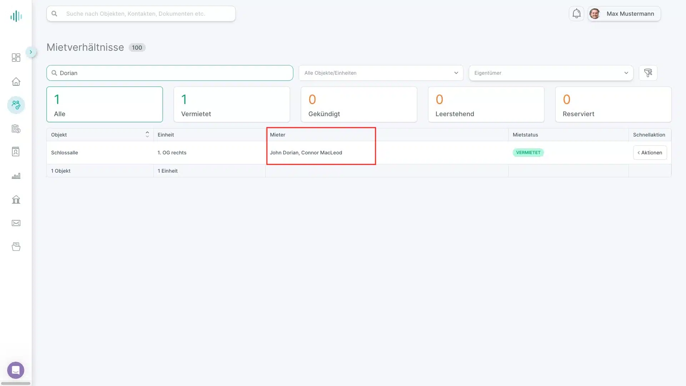Click the magnifier icon in the global search
The width and height of the screenshot is (686, 386).
[54, 14]
